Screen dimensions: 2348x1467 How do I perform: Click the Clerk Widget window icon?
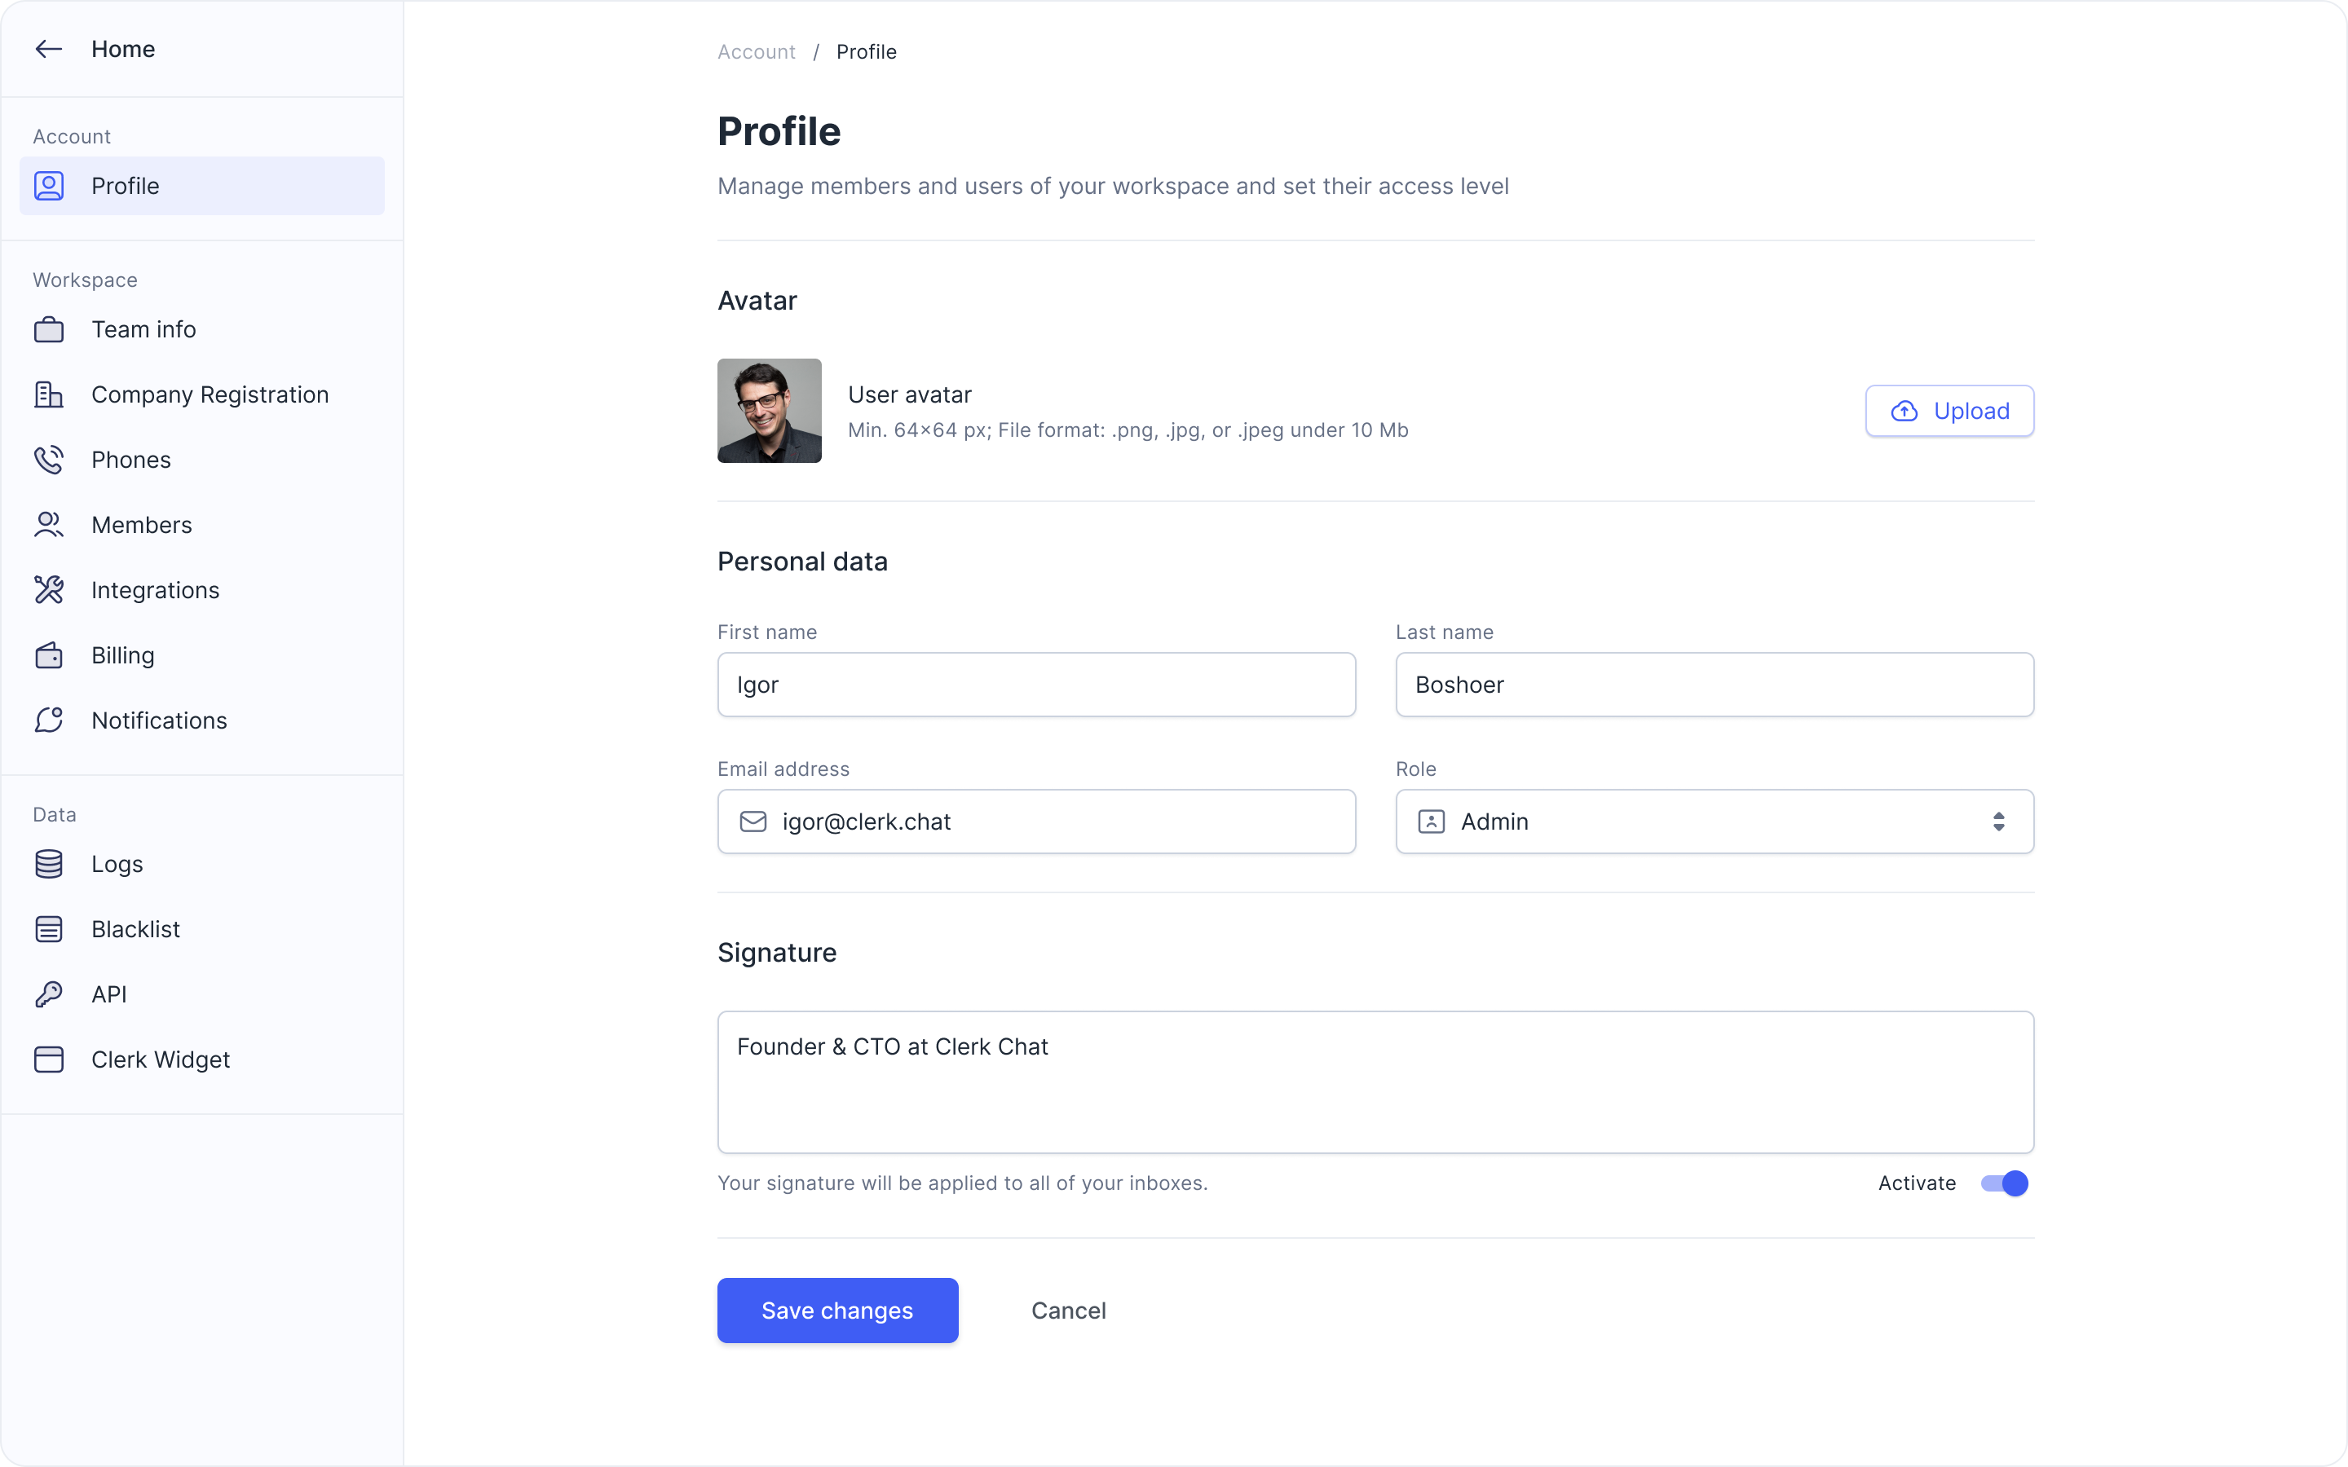click(x=49, y=1059)
